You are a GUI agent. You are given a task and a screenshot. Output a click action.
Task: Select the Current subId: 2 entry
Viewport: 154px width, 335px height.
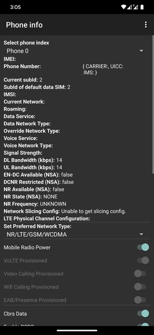22,79
